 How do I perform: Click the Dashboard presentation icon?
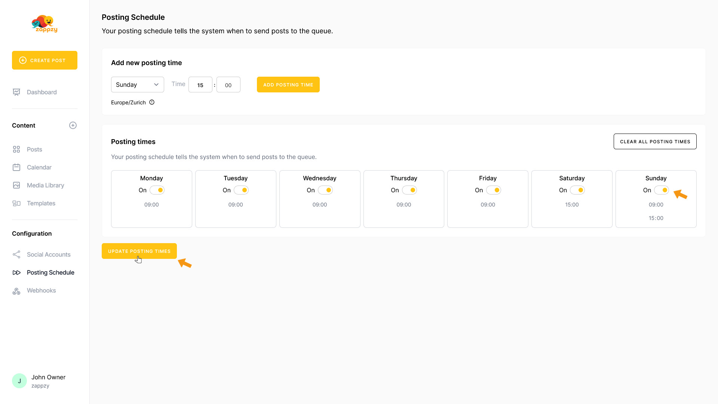click(16, 92)
